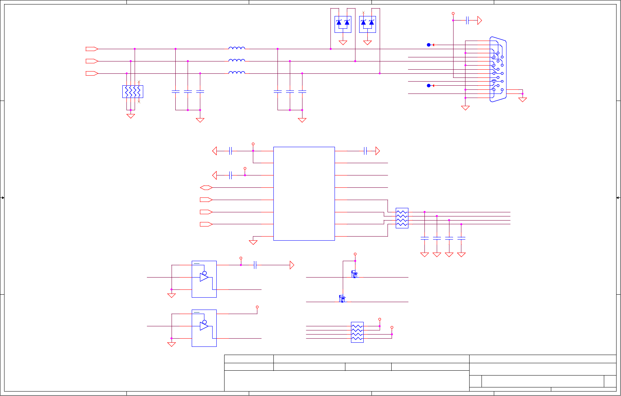Select capacitor at central IC's top-right pin

coord(366,151)
